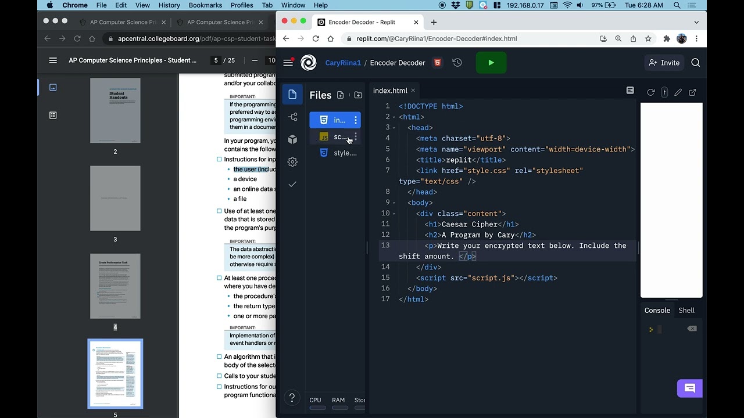Click the PDF page number field
Viewport: 744px width, 418px height.
tap(216, 60)
